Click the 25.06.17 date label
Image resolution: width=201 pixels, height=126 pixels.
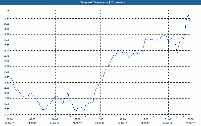190,123
